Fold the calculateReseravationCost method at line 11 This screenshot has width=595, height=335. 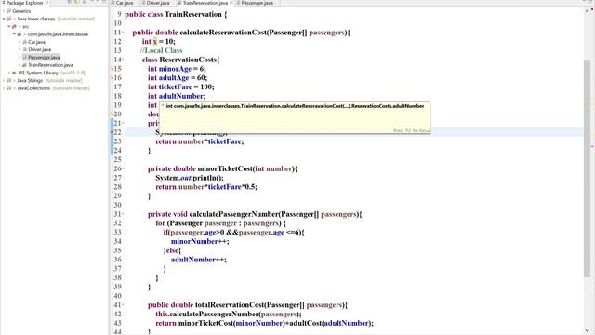123,33
